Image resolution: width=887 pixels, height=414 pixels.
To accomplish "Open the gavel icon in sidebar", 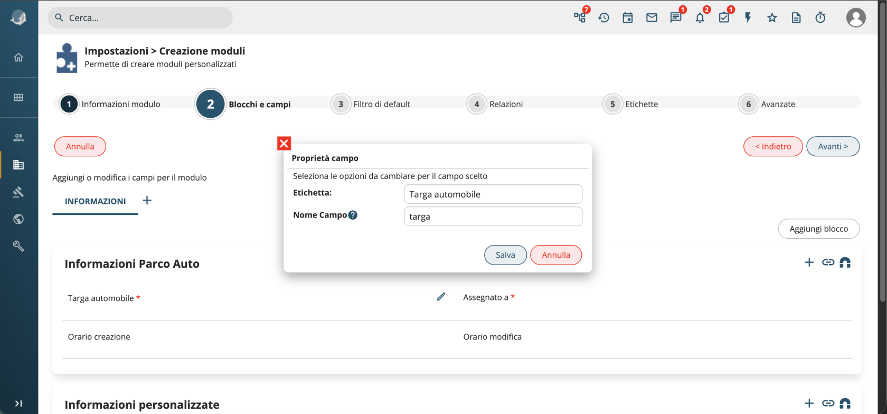I will click(18, 192).
